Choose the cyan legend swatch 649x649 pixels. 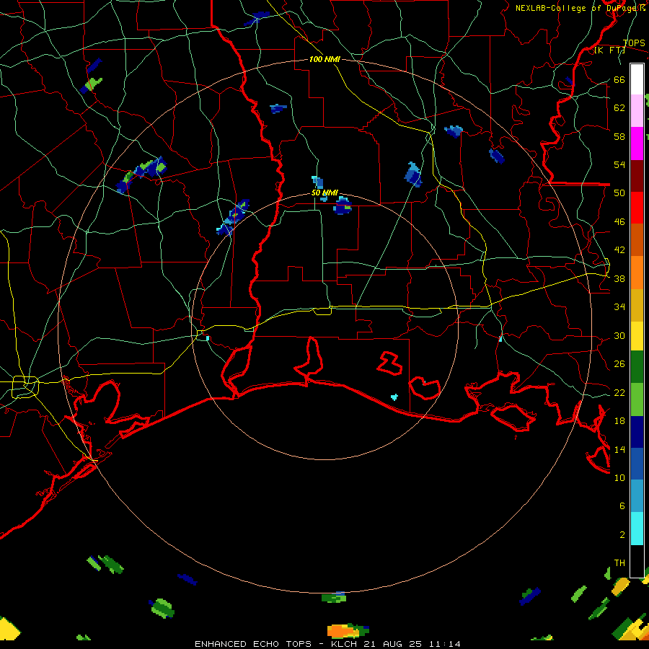[637, 529]
